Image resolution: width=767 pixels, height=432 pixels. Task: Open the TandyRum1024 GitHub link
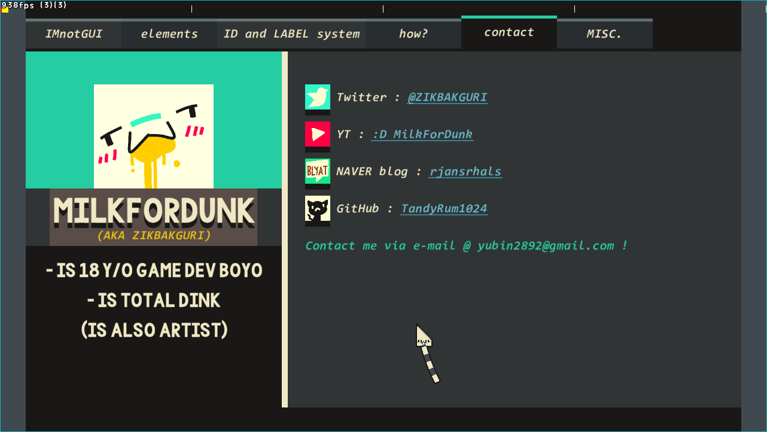444,209
